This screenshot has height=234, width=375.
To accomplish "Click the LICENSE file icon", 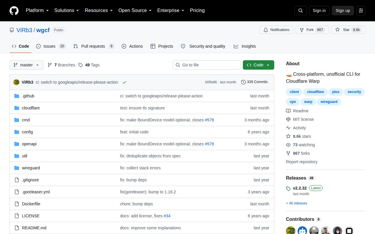I will click(x=17, y=216).
